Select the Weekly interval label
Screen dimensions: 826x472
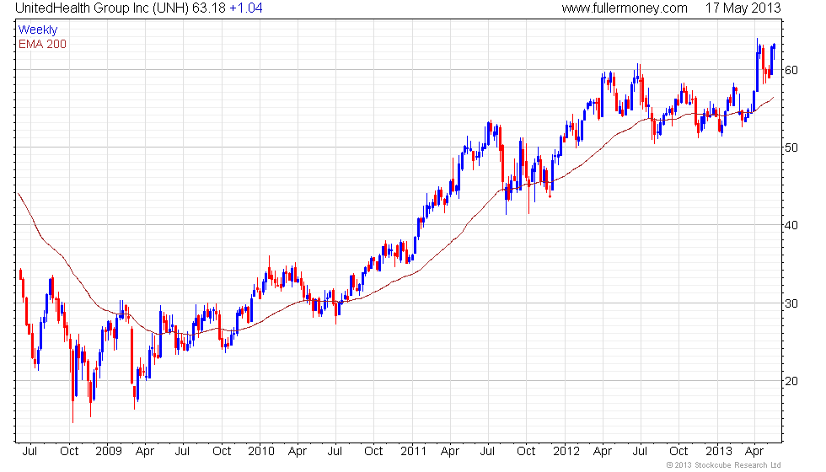[38, 29]
